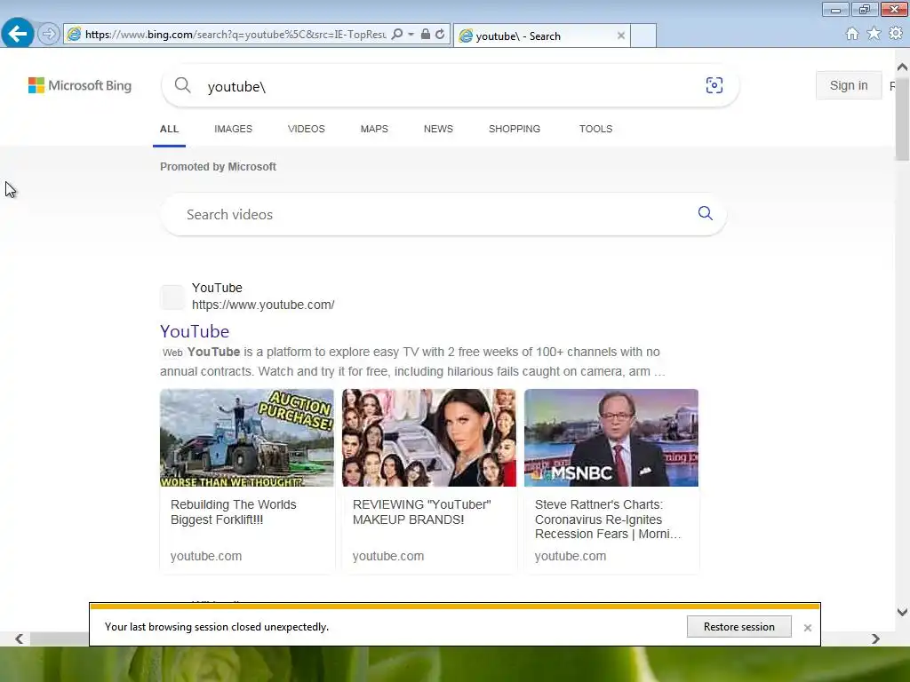Viewport: 910px width, 682px height.
Task: Minimize the Internet Explorer window
Action: (835, 9)
